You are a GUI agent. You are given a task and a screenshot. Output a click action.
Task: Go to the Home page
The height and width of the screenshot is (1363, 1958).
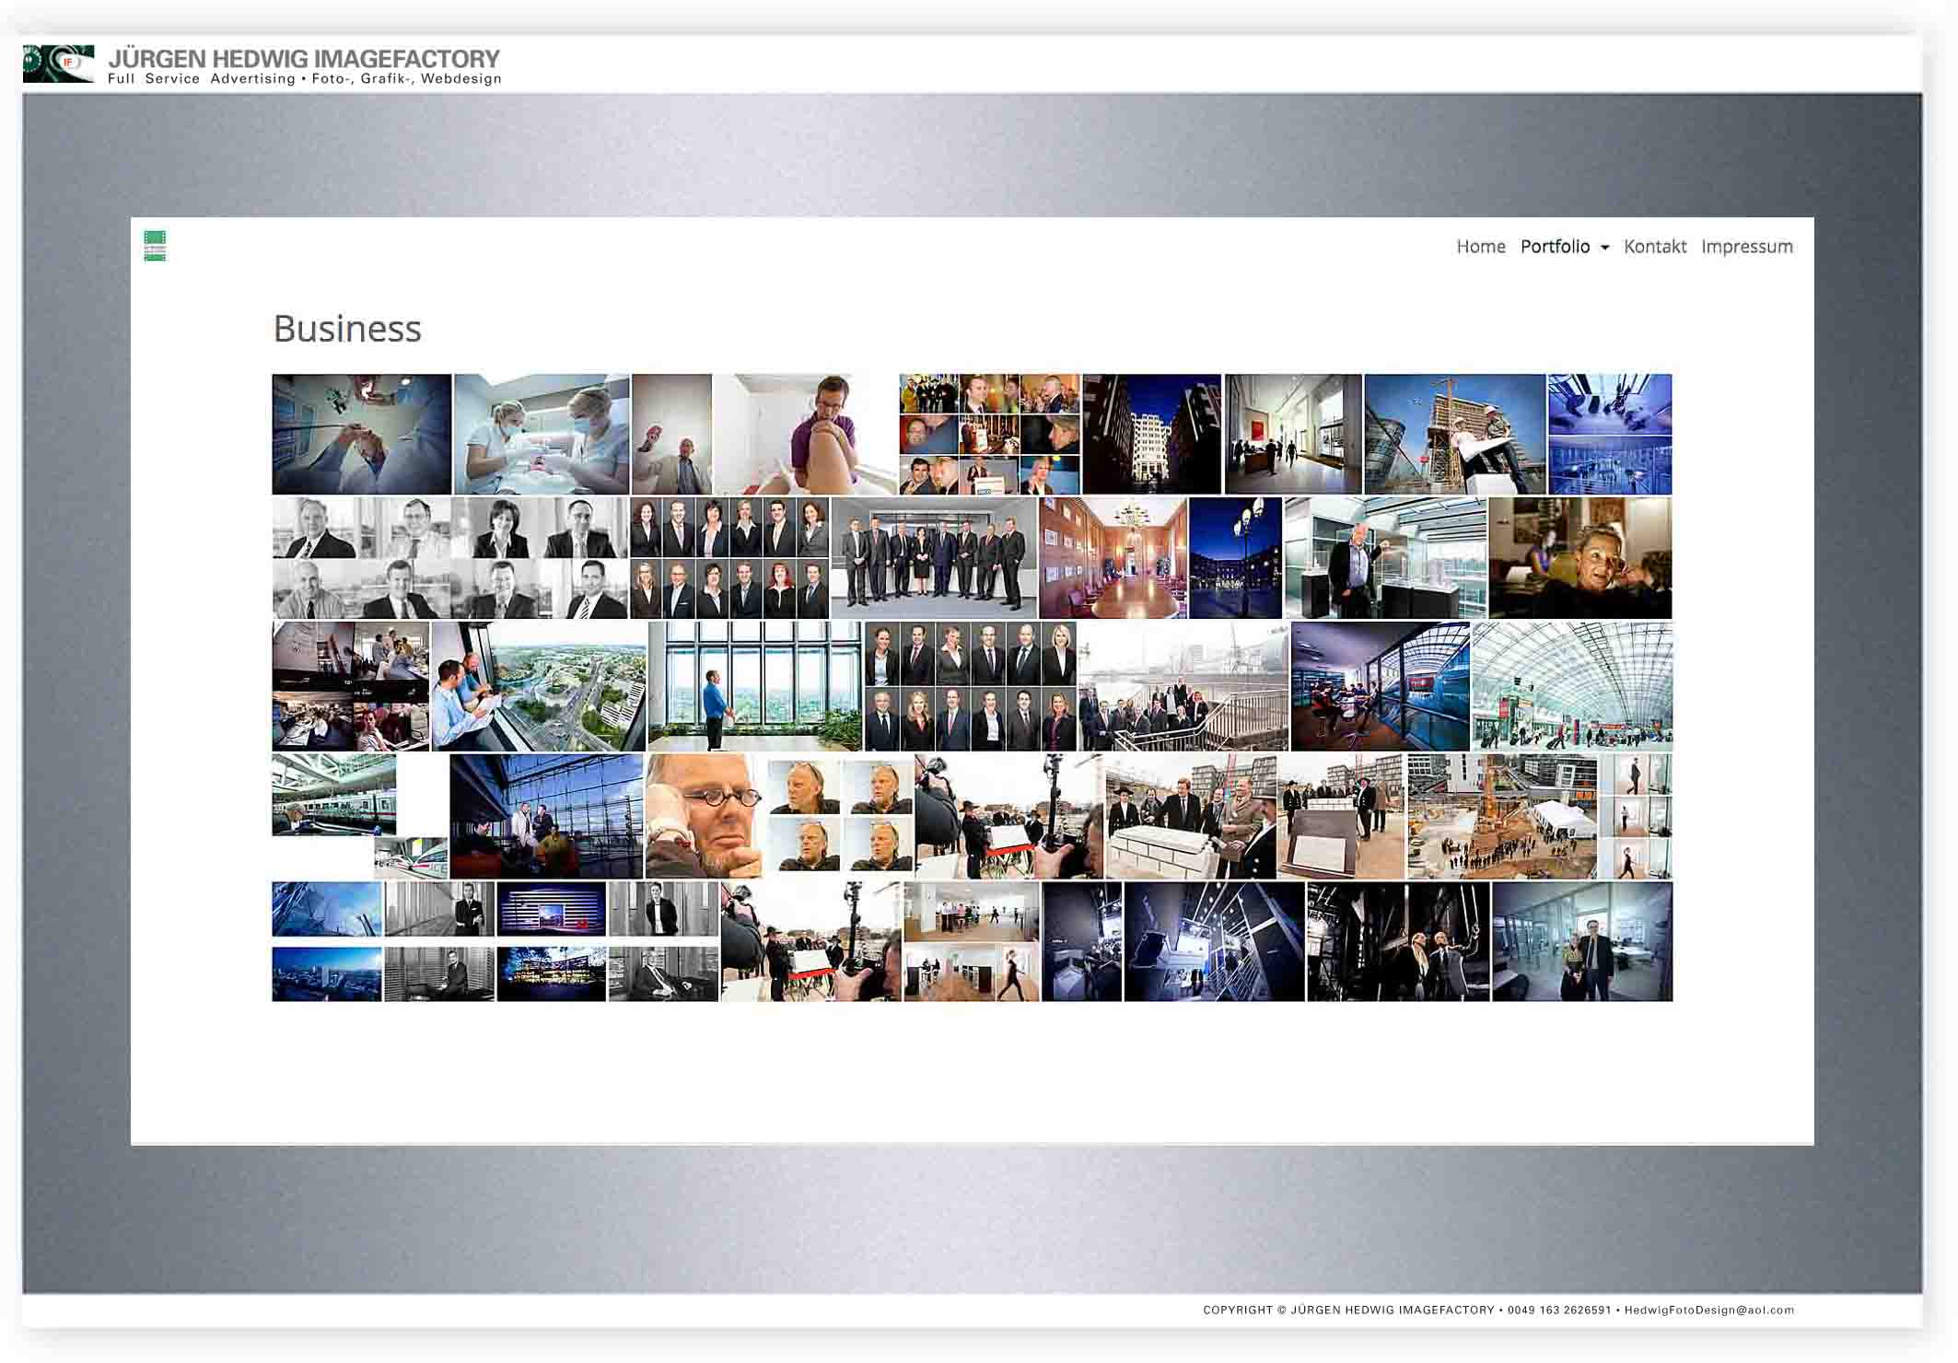click(x=1480, y=247)
